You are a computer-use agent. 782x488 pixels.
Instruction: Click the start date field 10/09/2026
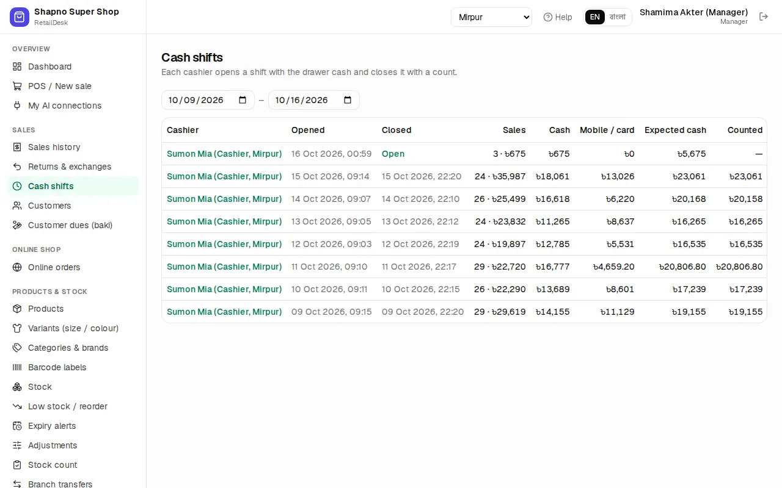(208, 100)
